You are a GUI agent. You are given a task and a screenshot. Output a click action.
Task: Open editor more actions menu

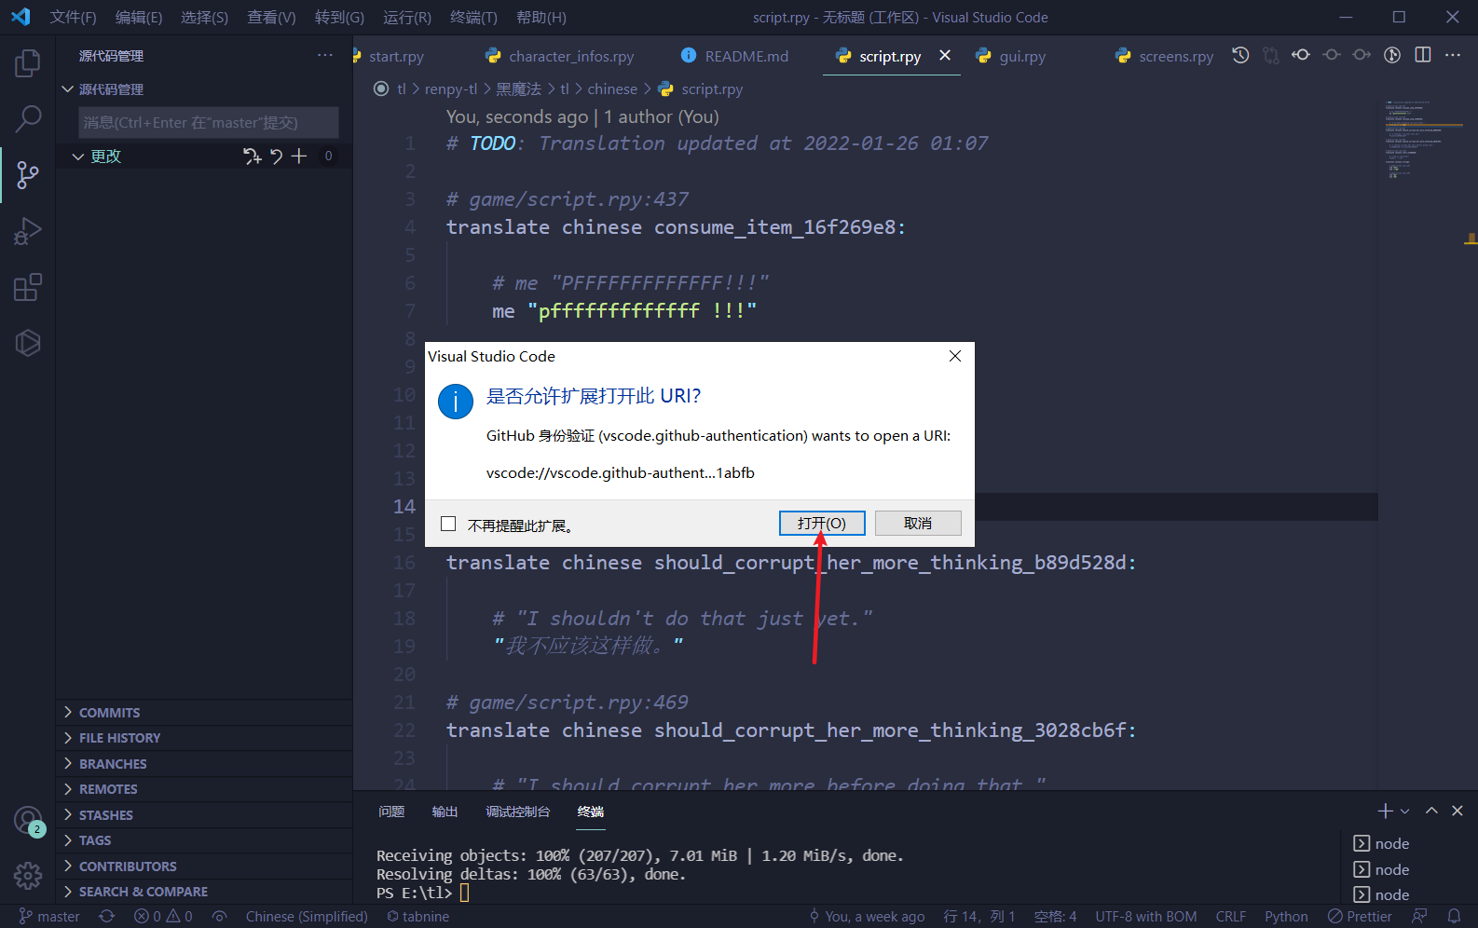pyautogui.click(x=1453, y=55)
